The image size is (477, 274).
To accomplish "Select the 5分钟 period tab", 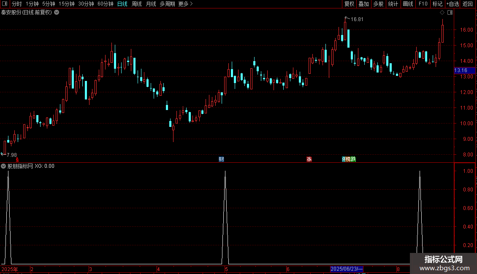I will click(49, 4).
